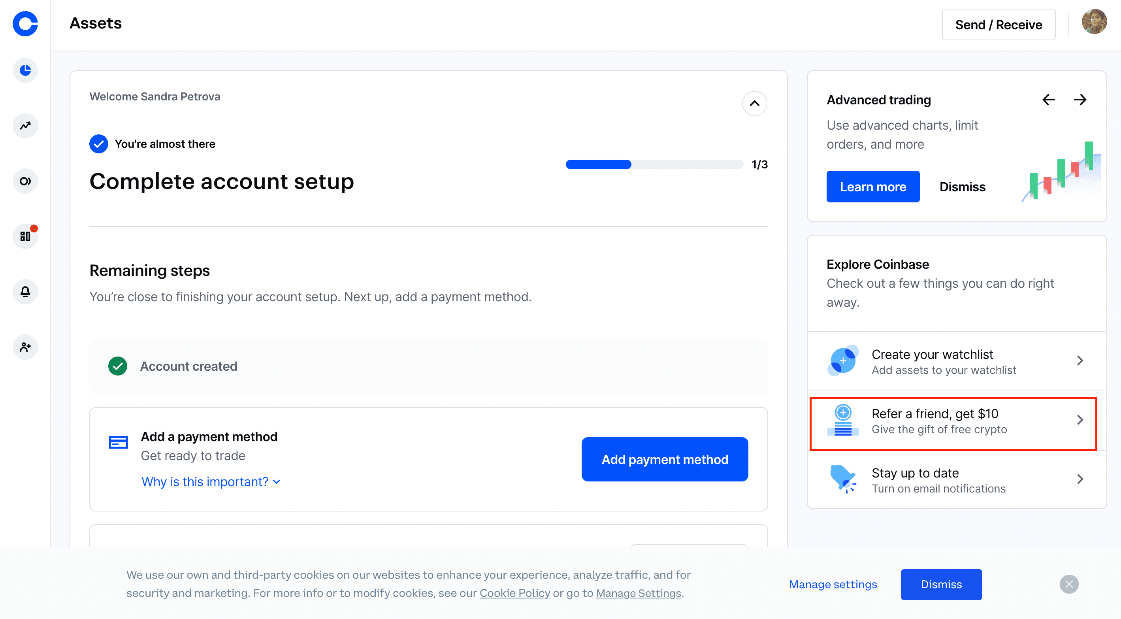Image resolution: width=1121 pixels, height=619 pixels.
Task: Open the sidebar grid icon with red notification dot
Action: tap(25, 236)
